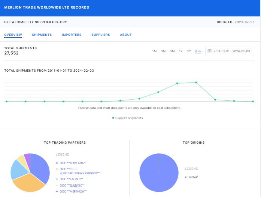Click the updated date 2023-07-27
The height and width of the screenshot is (197, 261).
245,22
